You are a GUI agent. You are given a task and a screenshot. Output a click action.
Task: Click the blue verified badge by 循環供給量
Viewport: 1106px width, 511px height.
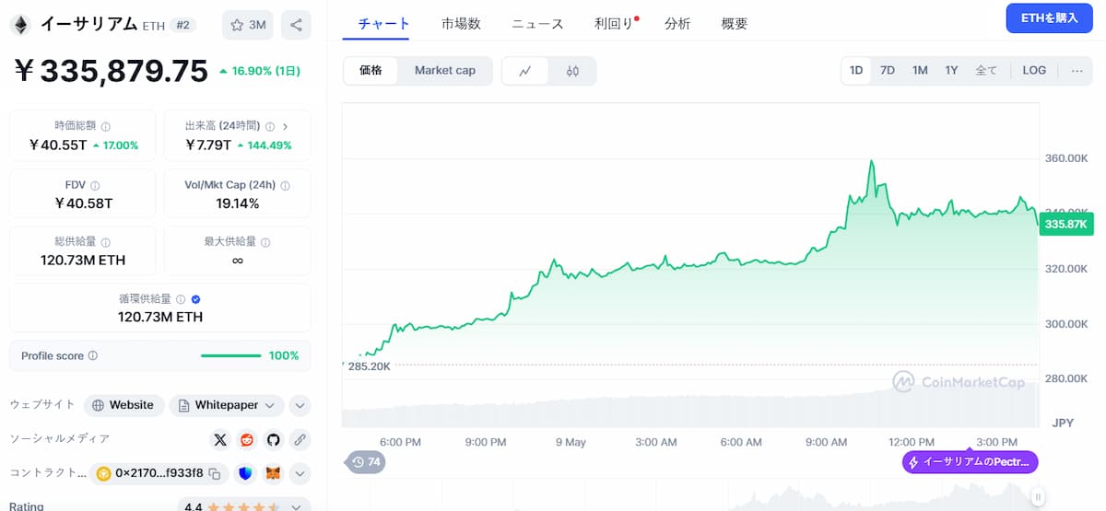[195, 299]
